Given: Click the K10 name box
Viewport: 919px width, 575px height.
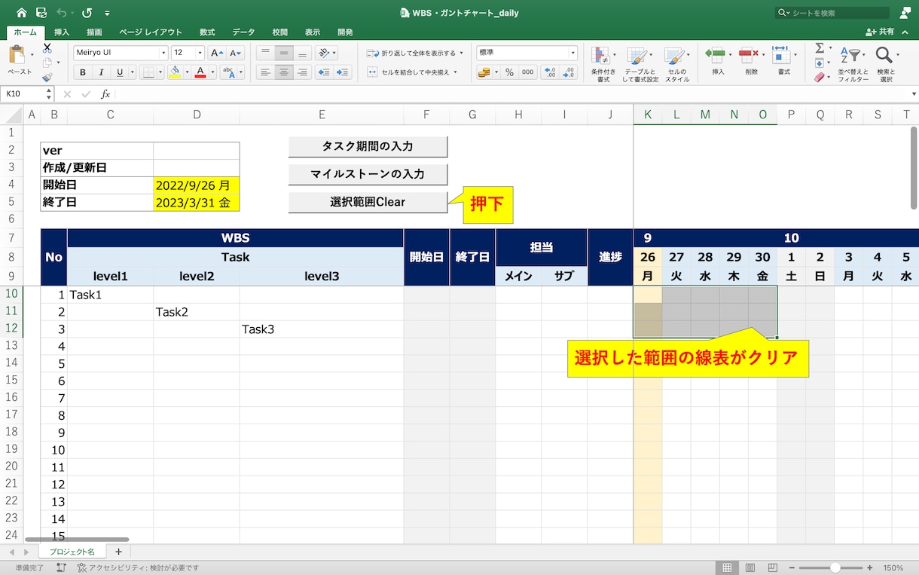Looking at the screenshot, I should [x=23, y=94].
